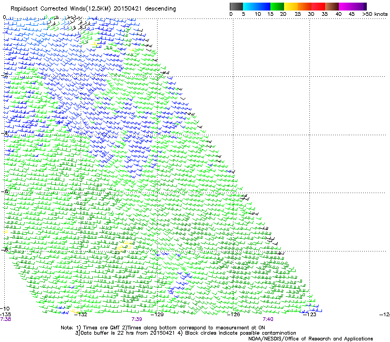Image resolution: width=390 pixels, height=342 pixels.
Task: Click the 'descending' word in the title
Action: [x=160, y=9]
